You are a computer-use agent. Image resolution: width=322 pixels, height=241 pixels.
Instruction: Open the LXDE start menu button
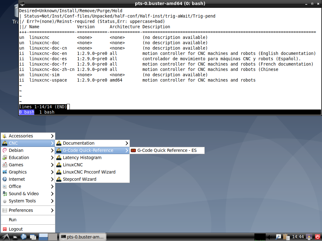point(6,237)
